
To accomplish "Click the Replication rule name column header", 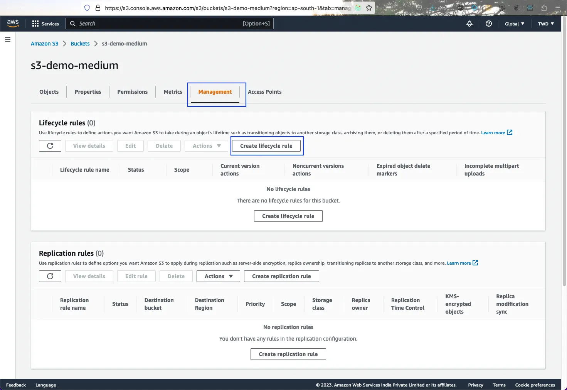I will point(74,304).
